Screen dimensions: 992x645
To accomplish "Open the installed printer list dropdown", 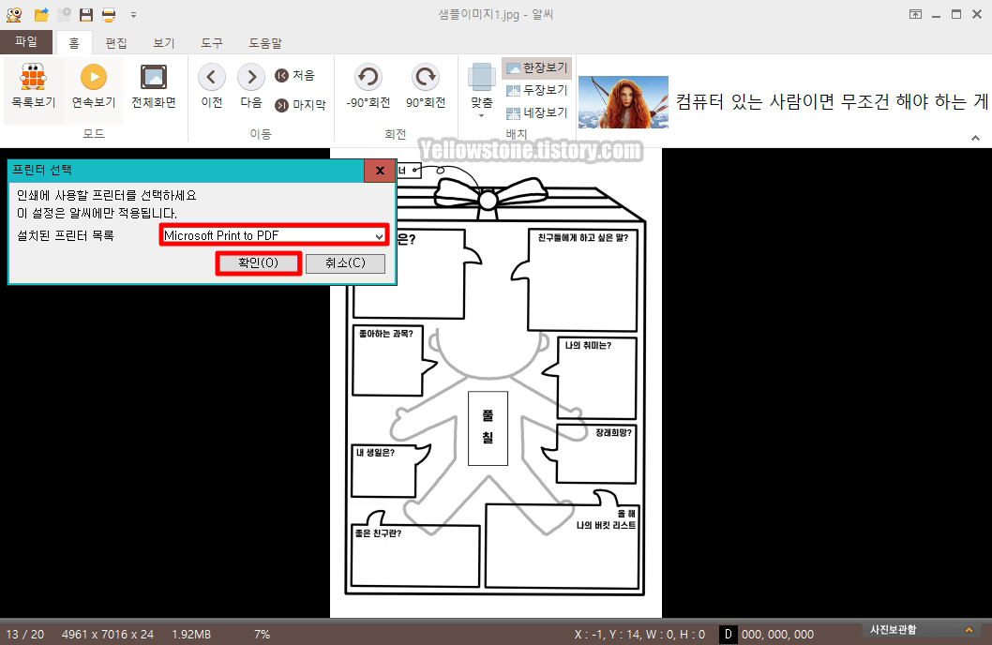I will [274, 235].
